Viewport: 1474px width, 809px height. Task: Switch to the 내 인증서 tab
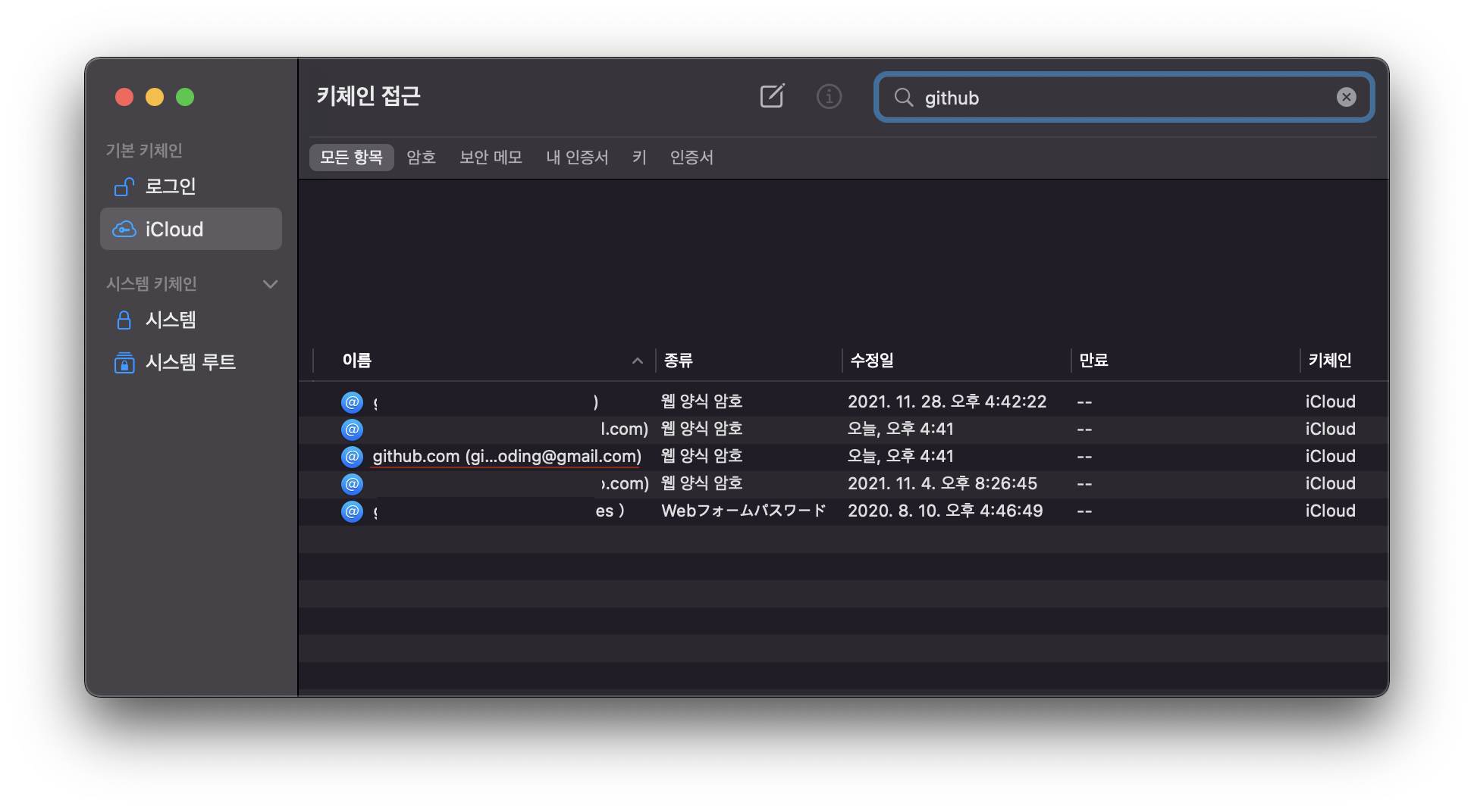coord(577,157)
